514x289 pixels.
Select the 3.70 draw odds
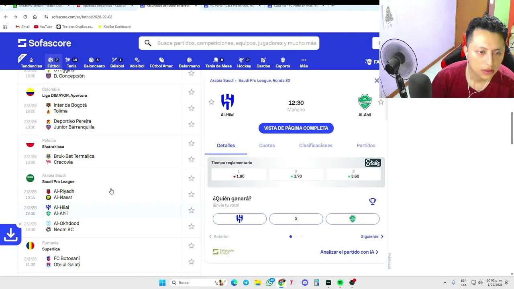tap(296, 174)
